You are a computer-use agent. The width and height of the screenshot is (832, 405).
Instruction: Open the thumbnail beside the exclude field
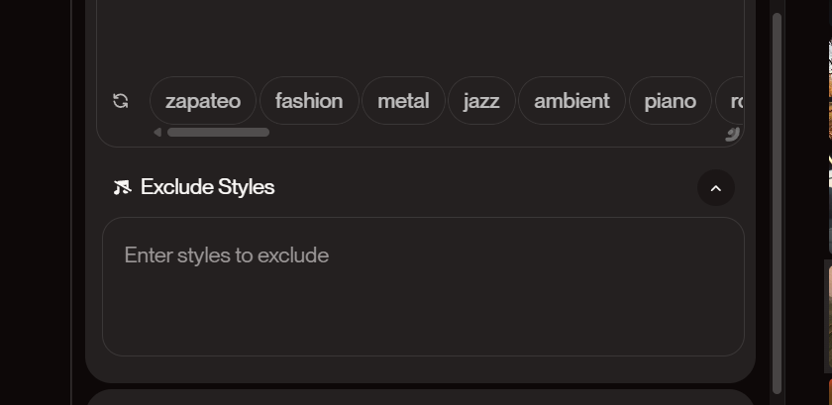828,316
